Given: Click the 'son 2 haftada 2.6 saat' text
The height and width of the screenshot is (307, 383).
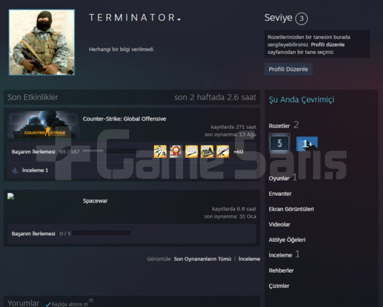Looking at the screenshot, I should (215, 97).
